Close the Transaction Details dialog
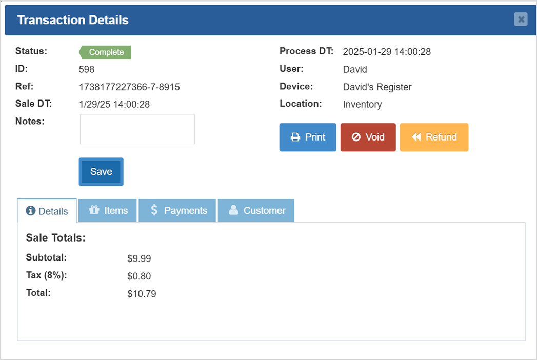Screen dimensions: 537x360 point(521,19)
